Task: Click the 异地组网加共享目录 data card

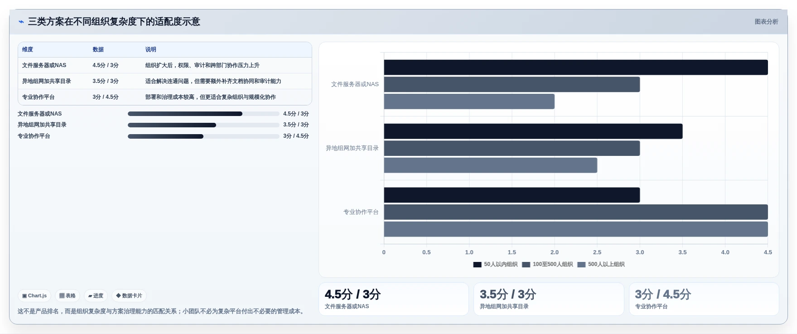Action: (549, 299)
